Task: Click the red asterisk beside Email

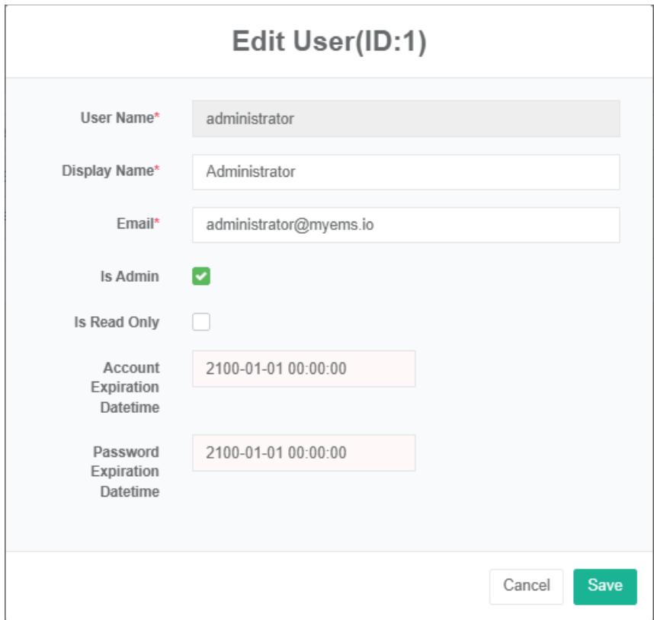Action: [157, 223]
